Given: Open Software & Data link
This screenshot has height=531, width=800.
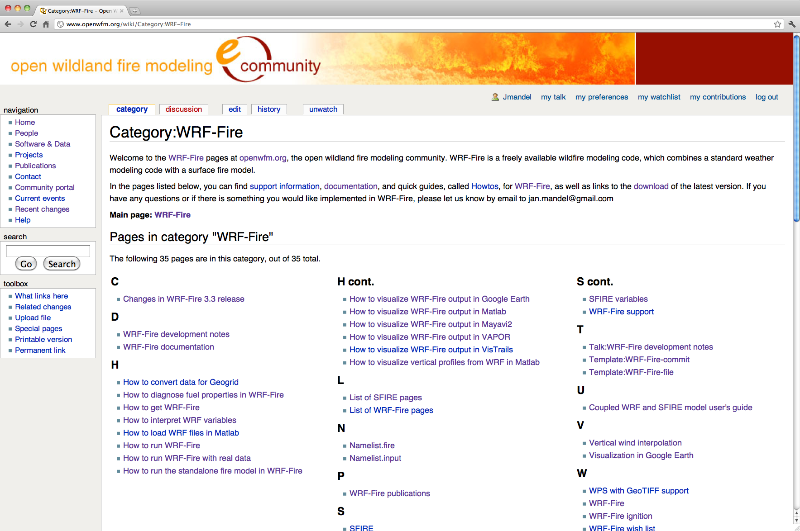Looking at the screenshot, I should [43, 144].
